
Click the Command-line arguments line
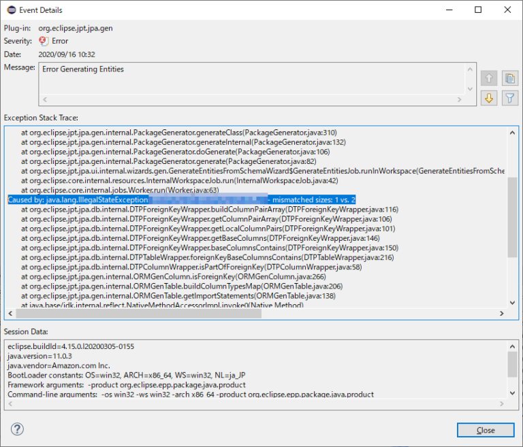click(191, 395)
